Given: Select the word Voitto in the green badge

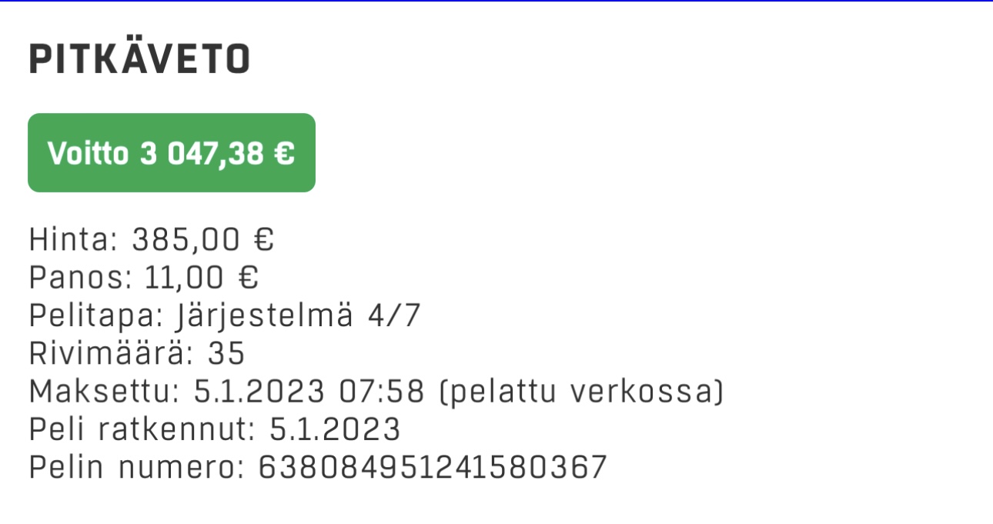Looking at the screenshot, I should (87, 153).
